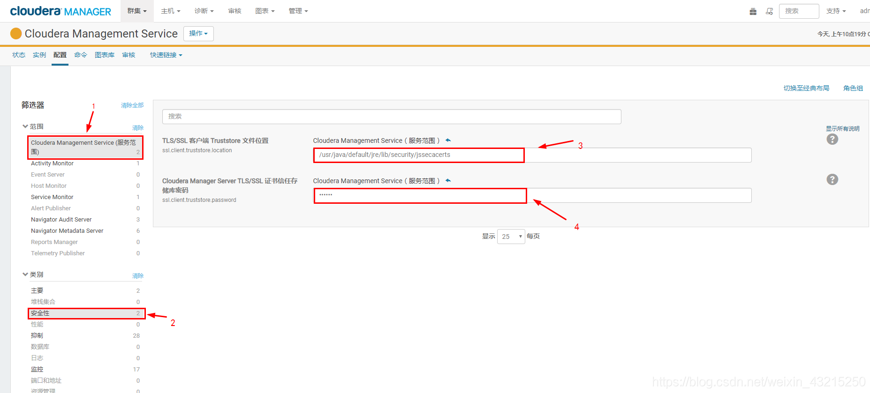This screenshot has height=393, width=870.
Task: Select Host Monitor scope filter
Action: (85, 186)
